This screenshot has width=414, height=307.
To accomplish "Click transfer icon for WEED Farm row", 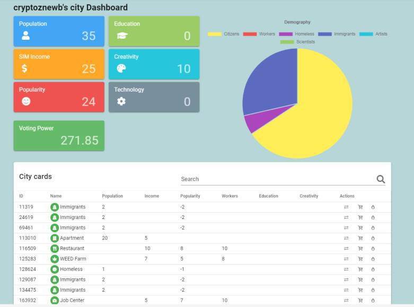I will coord(346,259).
